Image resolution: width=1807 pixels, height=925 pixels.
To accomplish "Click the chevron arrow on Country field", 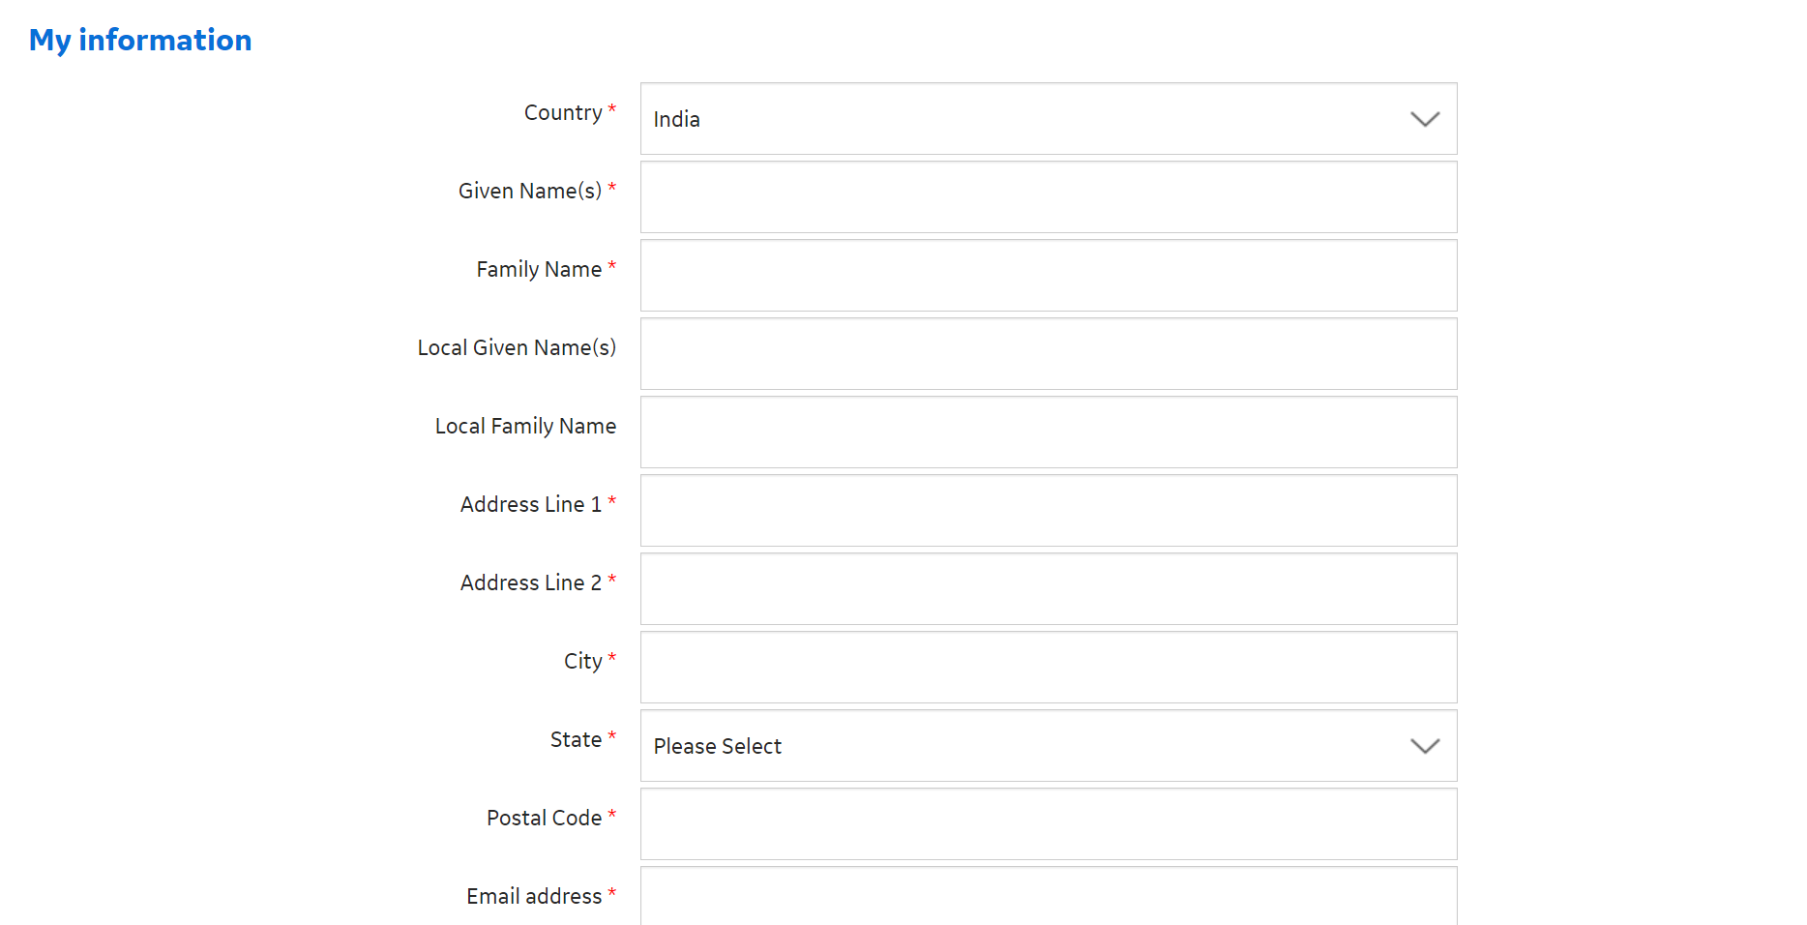I will pyautogui.click(x=1425, y=119).
